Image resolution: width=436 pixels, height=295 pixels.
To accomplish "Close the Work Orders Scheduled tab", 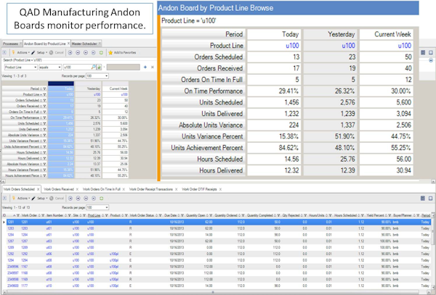I will [38, 189].
